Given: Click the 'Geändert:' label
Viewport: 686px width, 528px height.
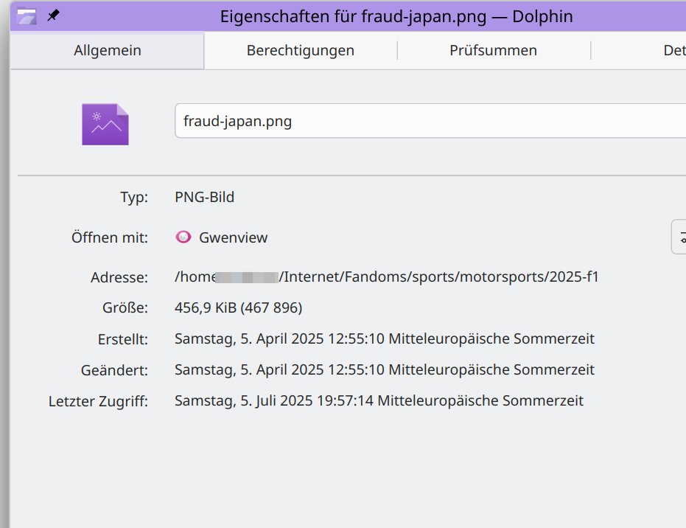Looking at the screenshot, I should tap(114, 370).
